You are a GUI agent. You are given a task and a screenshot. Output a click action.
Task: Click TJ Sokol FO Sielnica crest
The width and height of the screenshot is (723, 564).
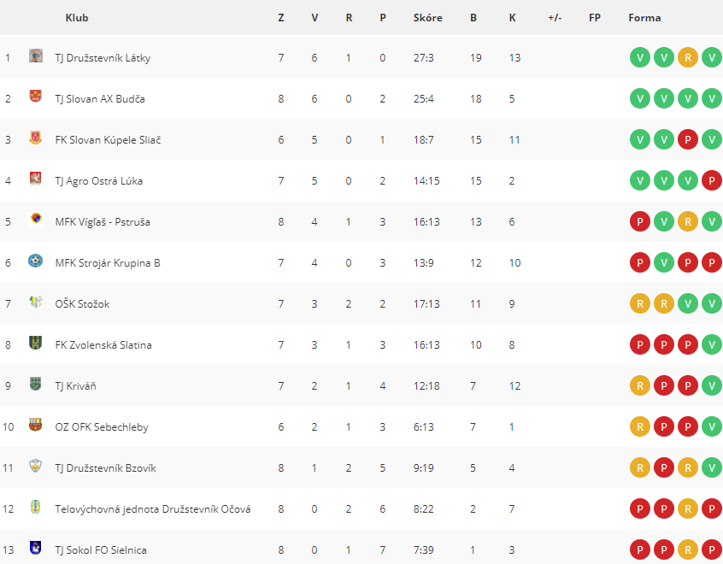[36, 549]
